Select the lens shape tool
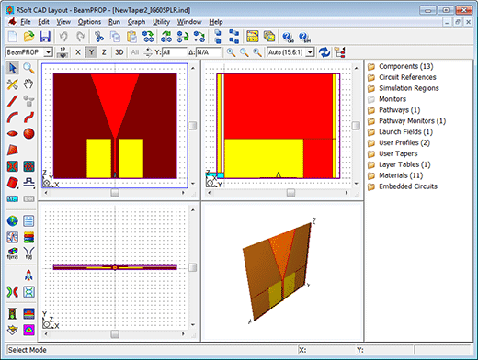This screenshot has width=478, height=360. pos(12,134)
